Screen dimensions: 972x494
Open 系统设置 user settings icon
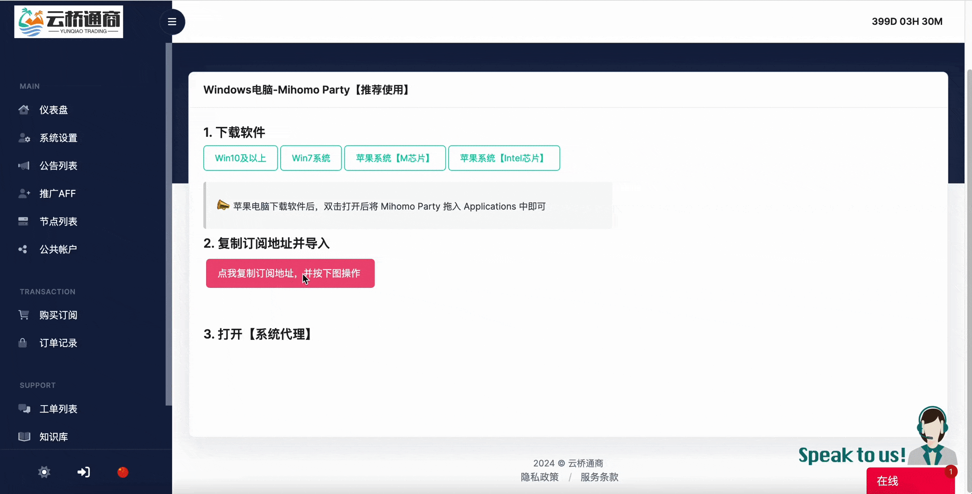tap(24, 138)
